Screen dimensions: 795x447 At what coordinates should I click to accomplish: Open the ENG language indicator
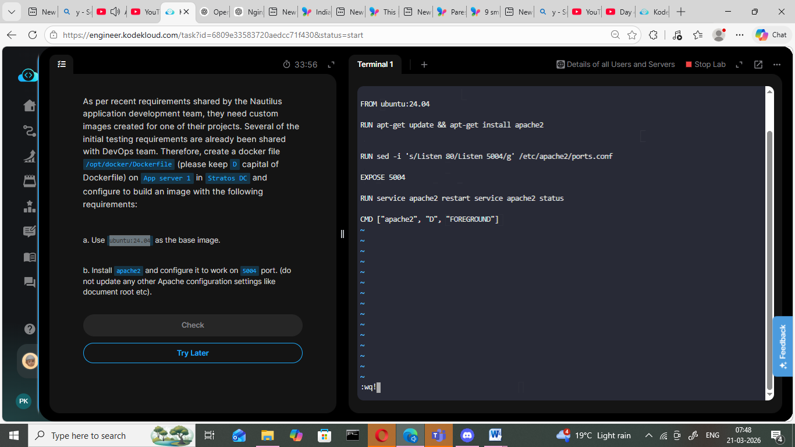coord(712,435)
